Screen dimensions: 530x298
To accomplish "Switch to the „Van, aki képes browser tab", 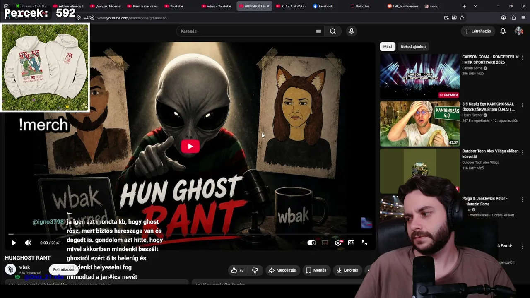I will [x=105, y=6].
